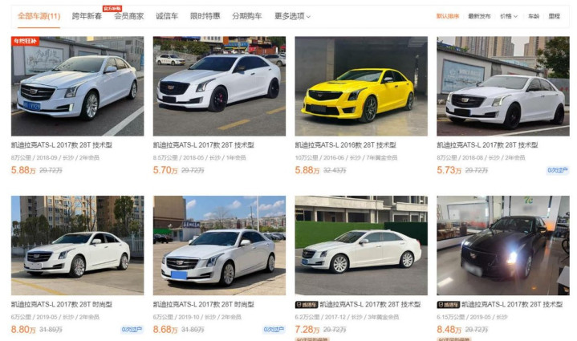The height and width of the screenshot is (341, 577).
Task: Sort listings by 车龄
Action: click(534, 16)
